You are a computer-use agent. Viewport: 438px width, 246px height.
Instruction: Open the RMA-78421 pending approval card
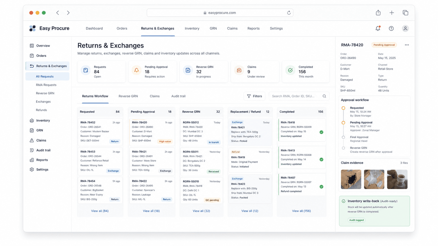(152, 161)
